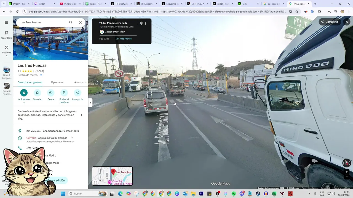The width and height of the screenshot is (353, 198).
Task: Expand opening hours dropdown arrow
Action: 72,138
